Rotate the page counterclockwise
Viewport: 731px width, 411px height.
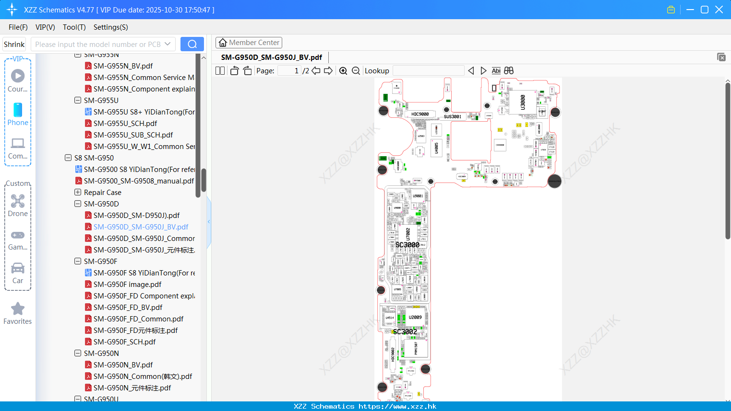pyautogui.click(x=234, y=71)
